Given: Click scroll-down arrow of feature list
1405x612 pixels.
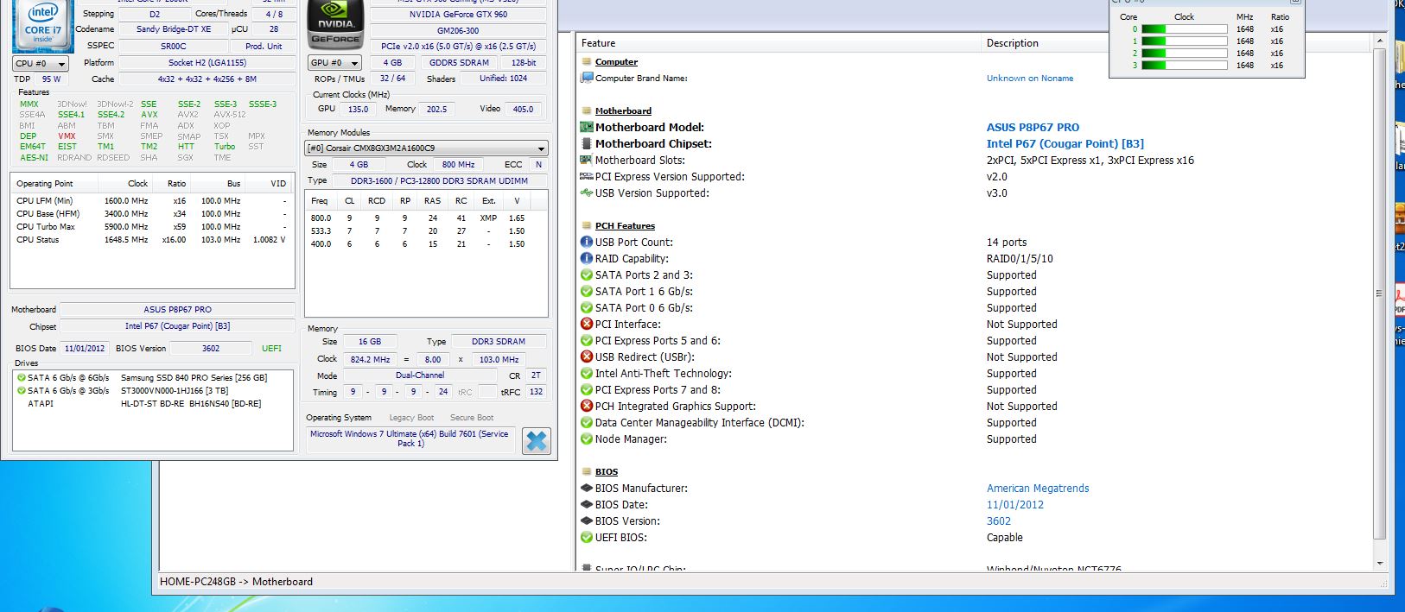Looking at the screenshot, I should click(x=1379, y=563).
